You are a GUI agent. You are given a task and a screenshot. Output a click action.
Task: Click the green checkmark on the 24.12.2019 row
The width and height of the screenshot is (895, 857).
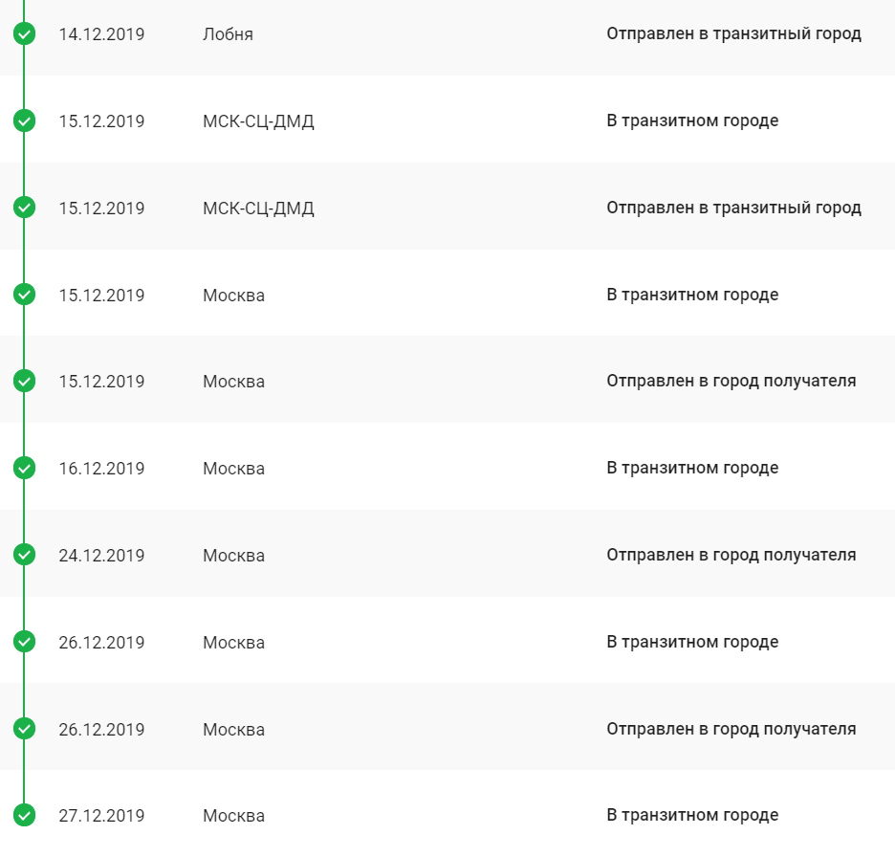[25, 555]
